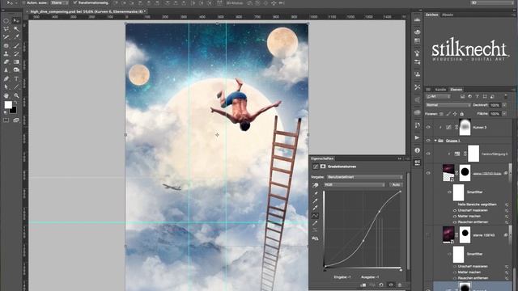Viewport: 518px width, 291px height.
Task: Click the Deckkraft 100% opacity field
Action: point(495,105)
